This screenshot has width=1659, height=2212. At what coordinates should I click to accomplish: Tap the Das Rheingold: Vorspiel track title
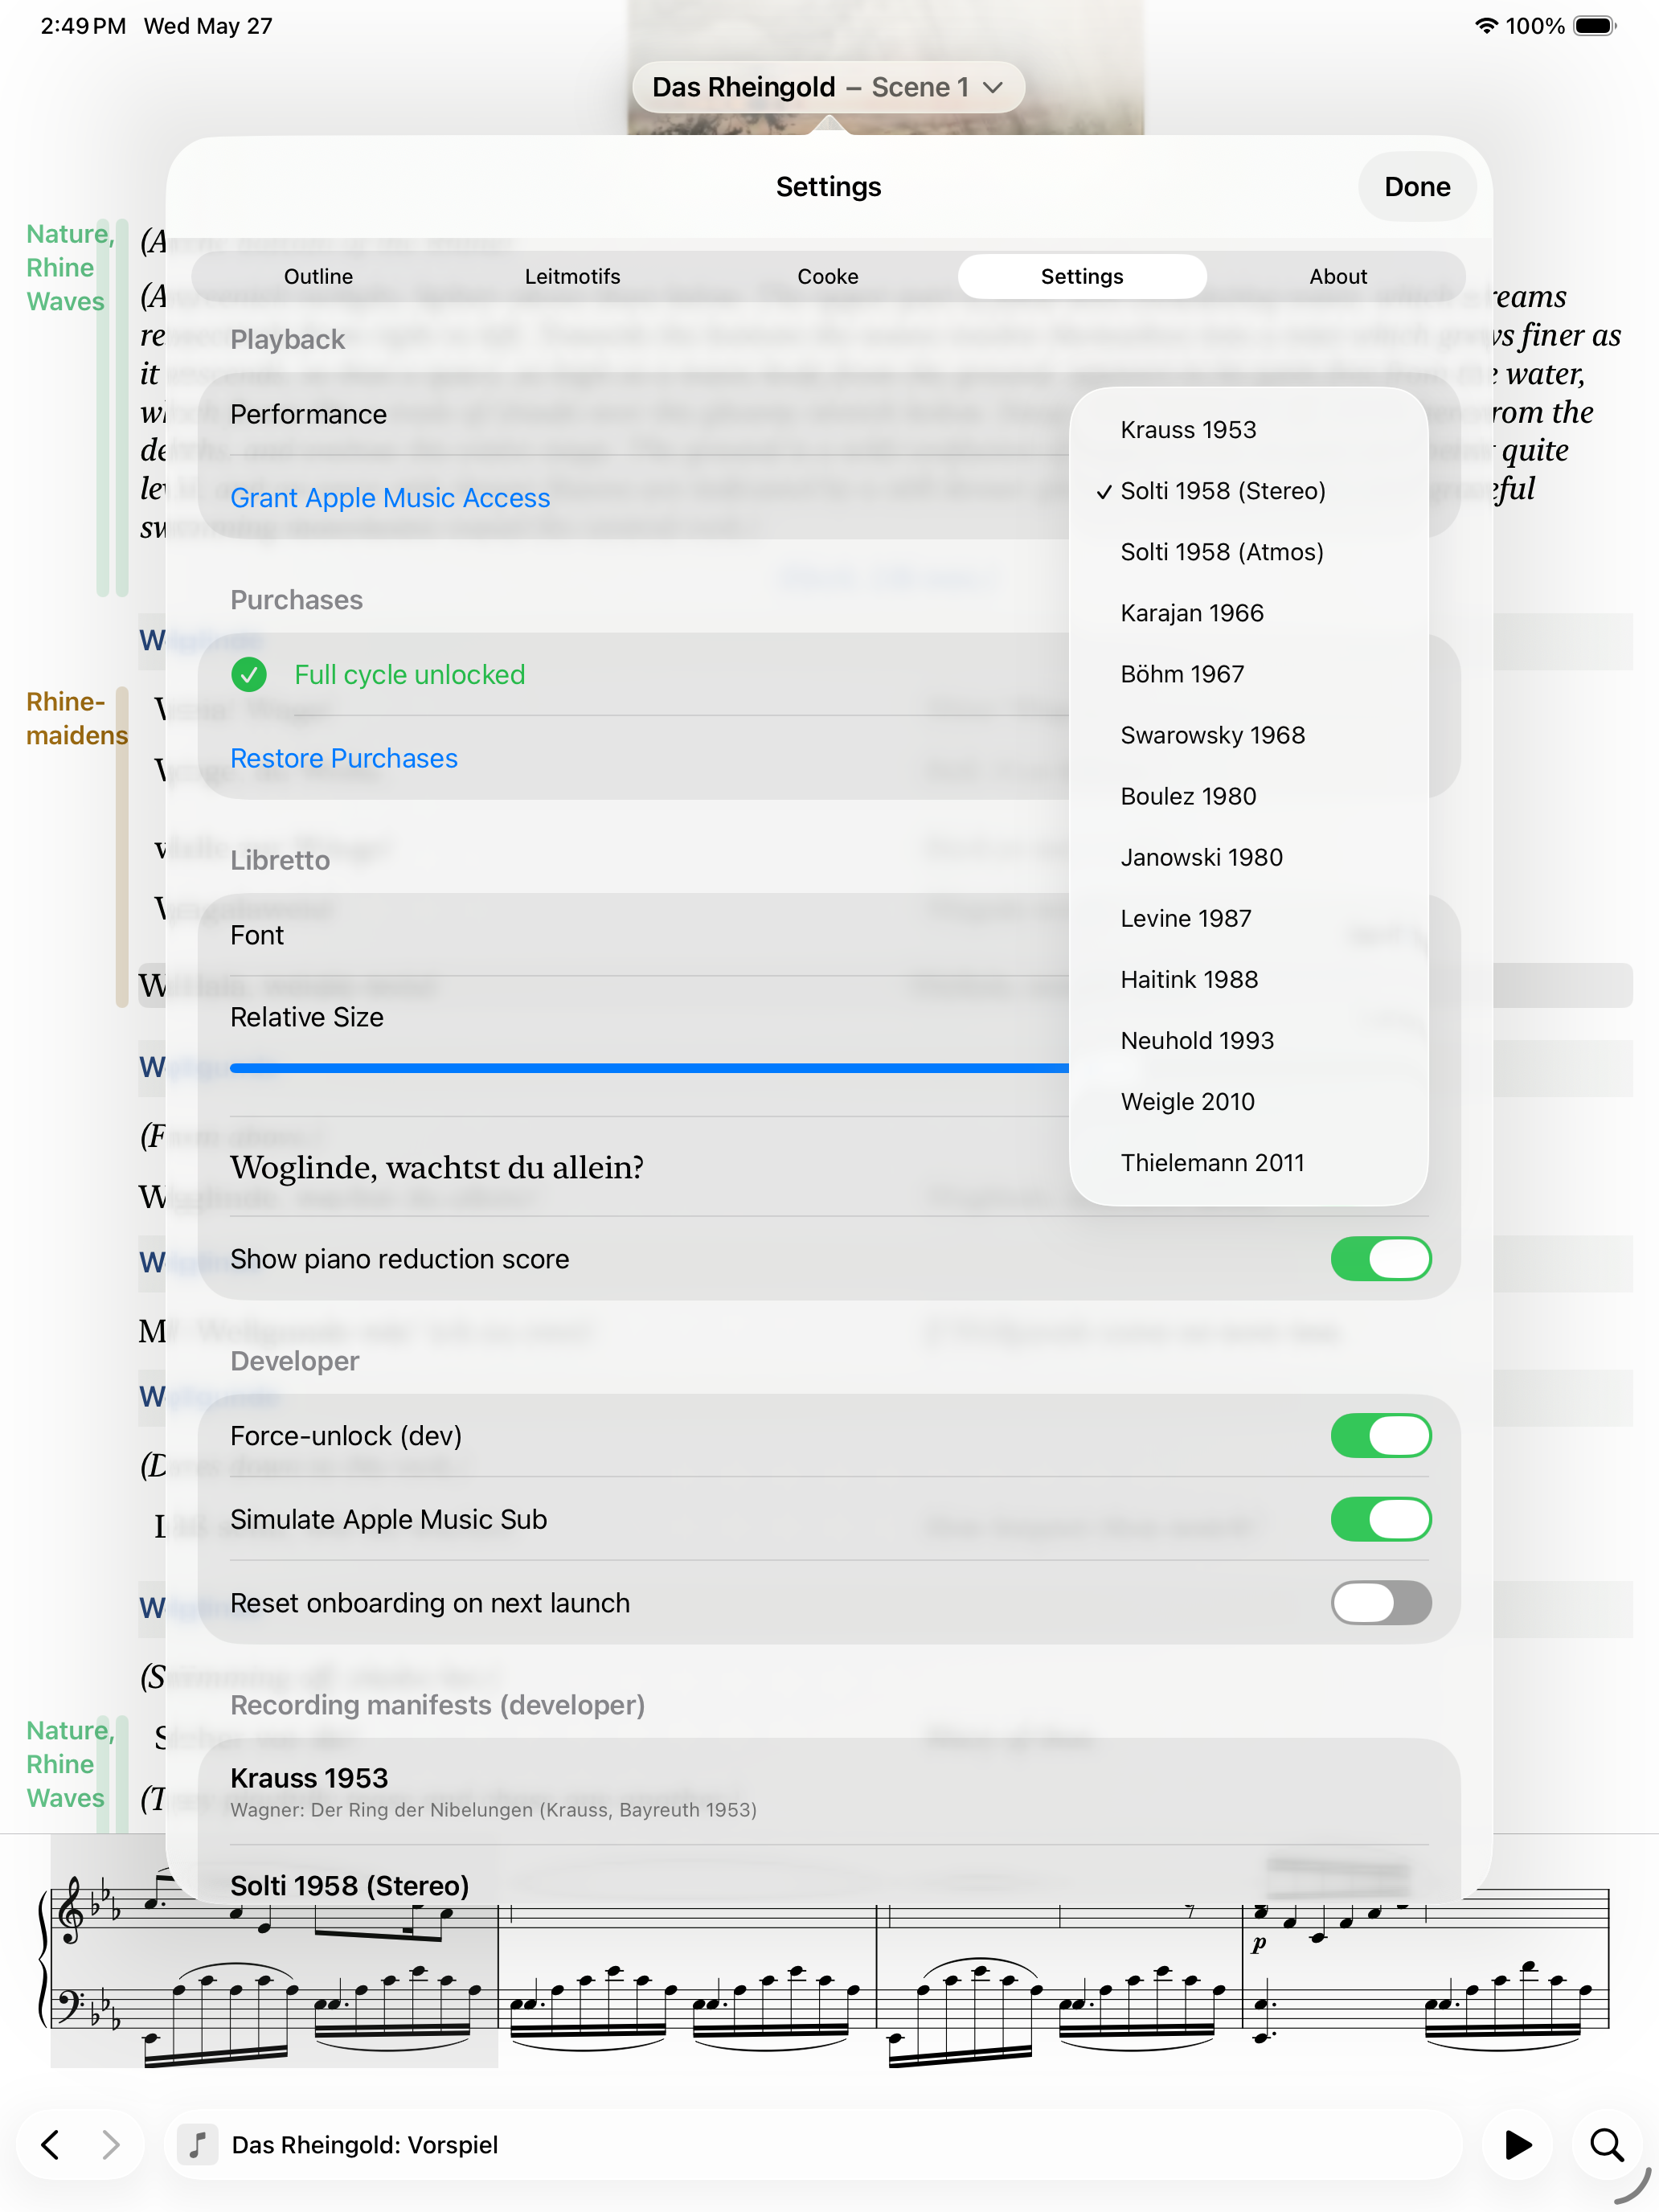[x=364, y=2144]
